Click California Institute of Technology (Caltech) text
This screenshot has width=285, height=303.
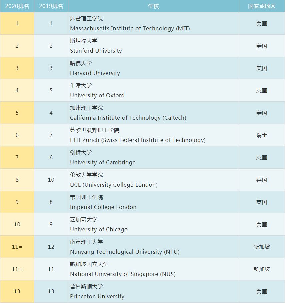tap(128, 118)
